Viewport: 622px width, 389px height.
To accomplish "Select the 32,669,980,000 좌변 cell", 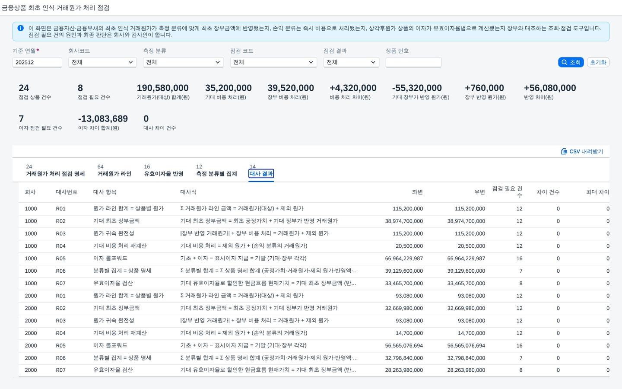I will 404,308.
